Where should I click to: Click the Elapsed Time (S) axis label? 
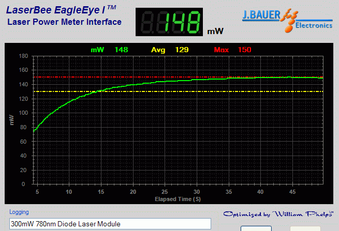pos(178,199)
